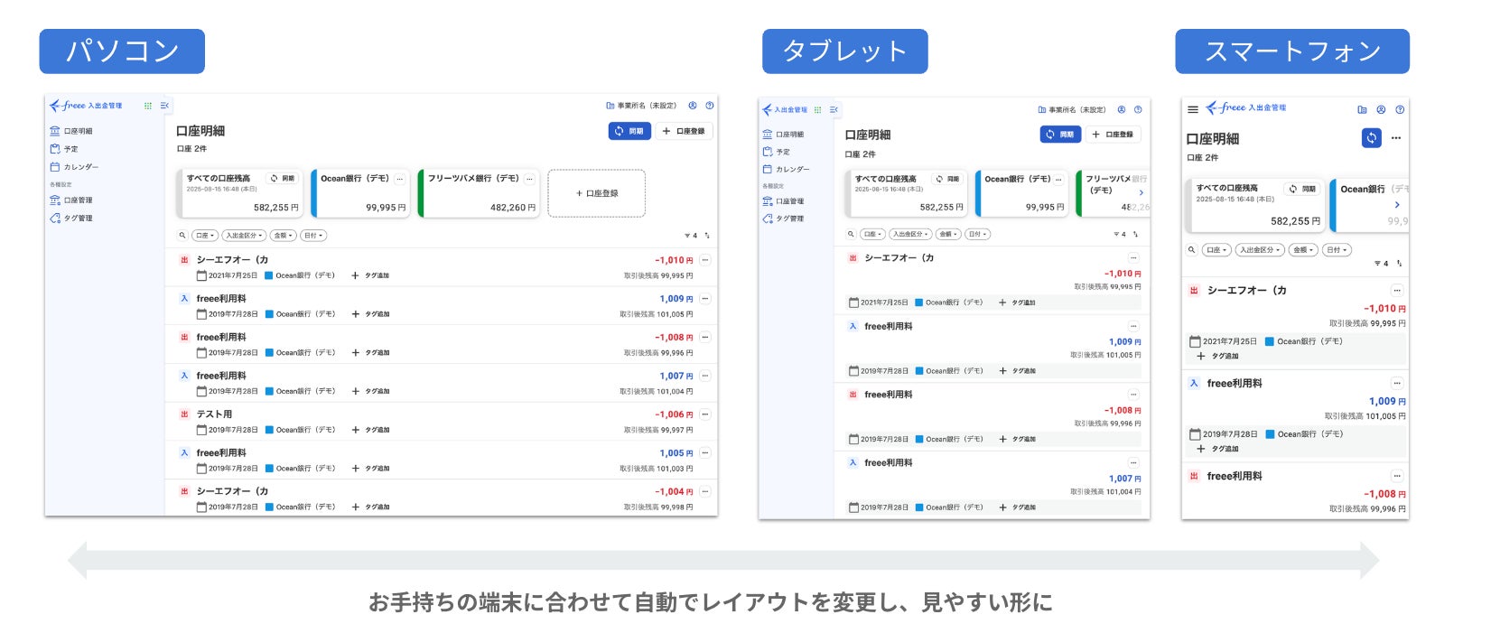This screenshot has width=1491, height=633.
Task: Open カレンダー in tablet sidebar
Action: [x=786, y=169]
